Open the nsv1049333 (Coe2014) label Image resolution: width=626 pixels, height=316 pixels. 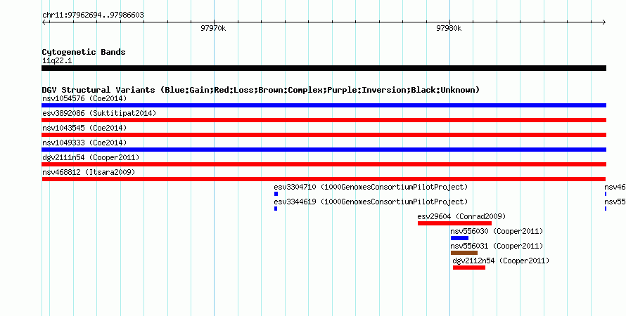84,143
